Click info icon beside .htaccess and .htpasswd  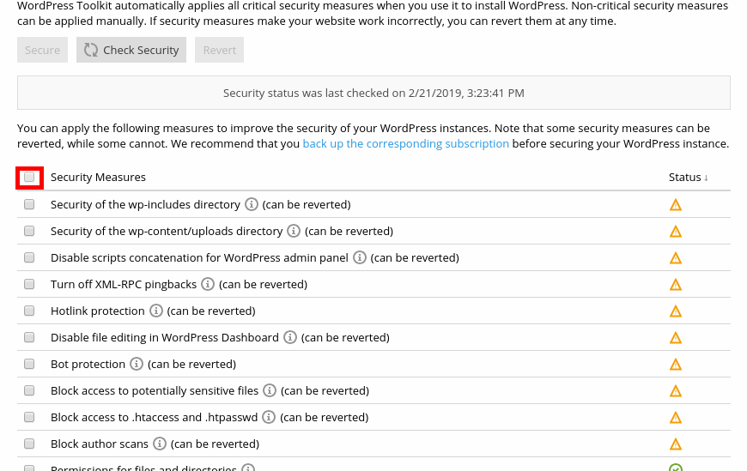click(269, 417)
